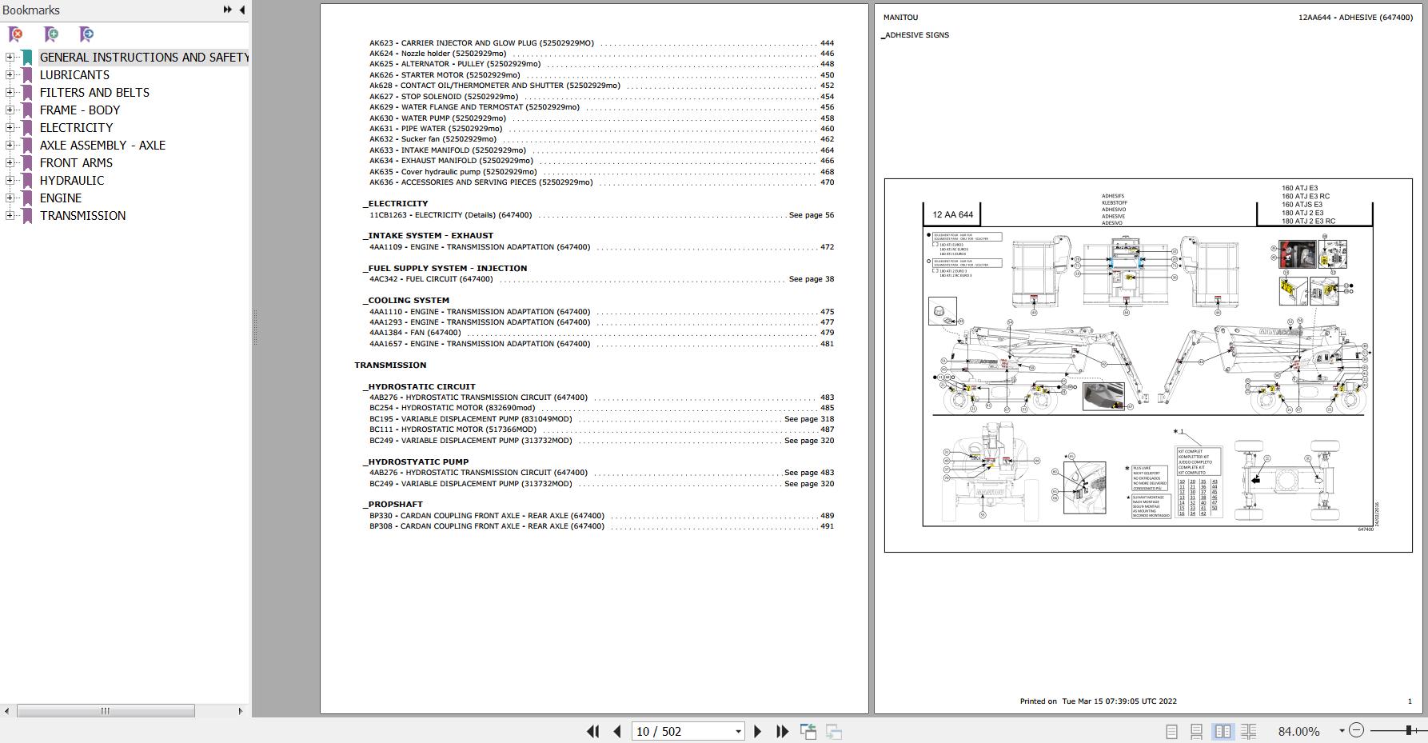Click the zoom out minus button
The width and height of the screenshot is (1428, 743).
[x=1356, y=730]
